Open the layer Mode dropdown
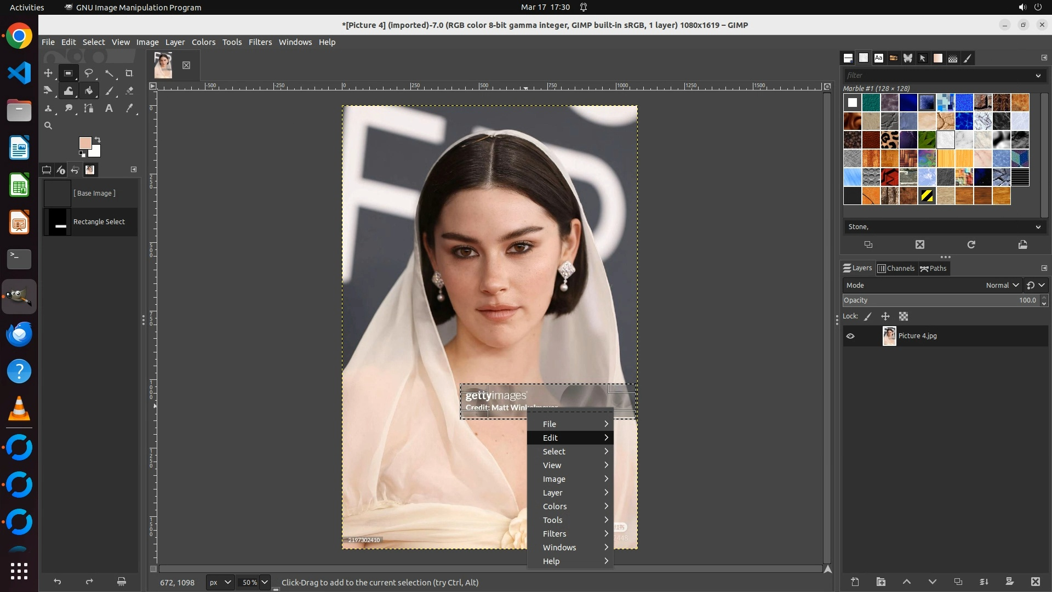 point(1002,285)
